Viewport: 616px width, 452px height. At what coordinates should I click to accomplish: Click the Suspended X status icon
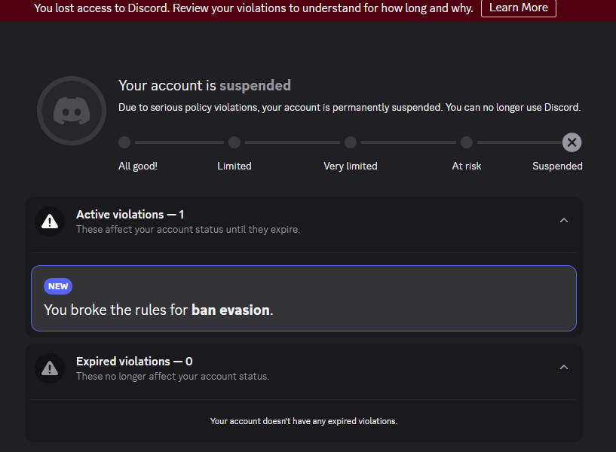point(572,142)
